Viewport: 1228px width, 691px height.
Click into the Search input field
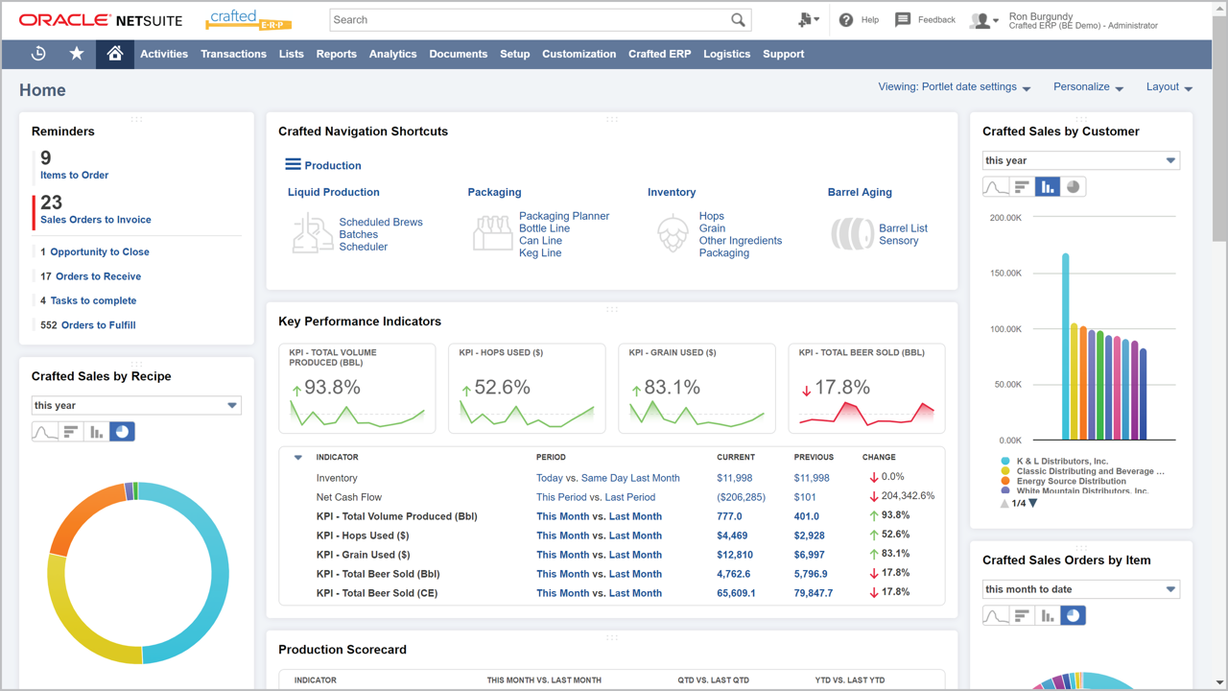pyautogui.click(x=528, y=19)
